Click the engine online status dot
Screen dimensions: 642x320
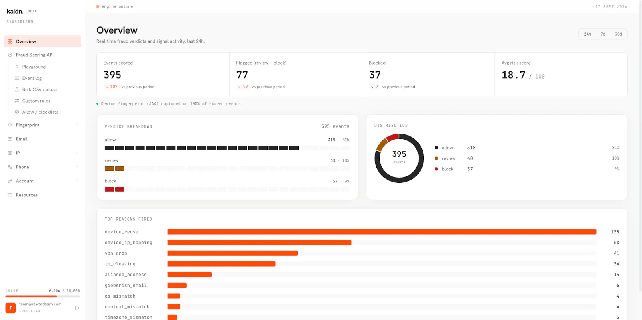(98, 6)
